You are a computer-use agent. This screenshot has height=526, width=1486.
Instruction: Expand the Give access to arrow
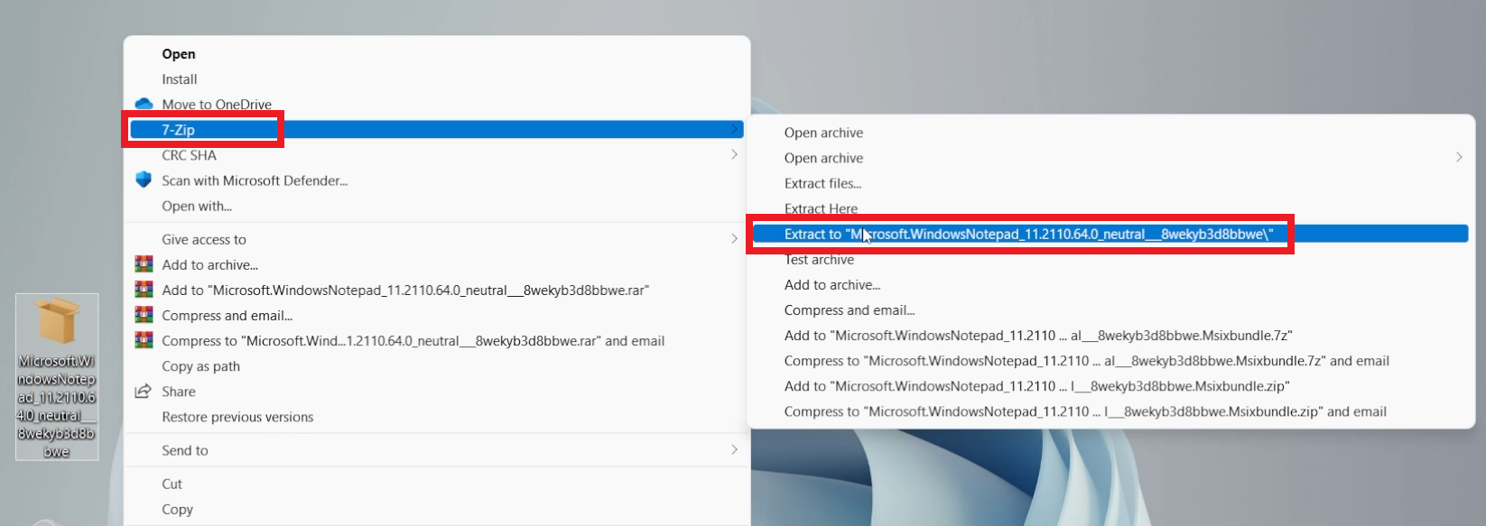point(734,239)
